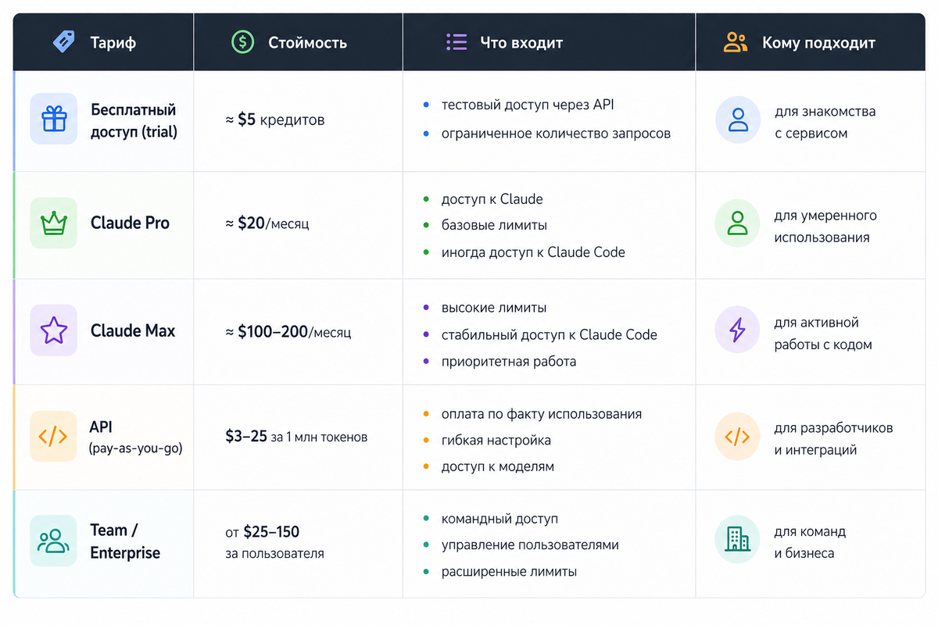Click the высокие лимиты item
Screen dimensions: 938x625
[x=494, y=308]
